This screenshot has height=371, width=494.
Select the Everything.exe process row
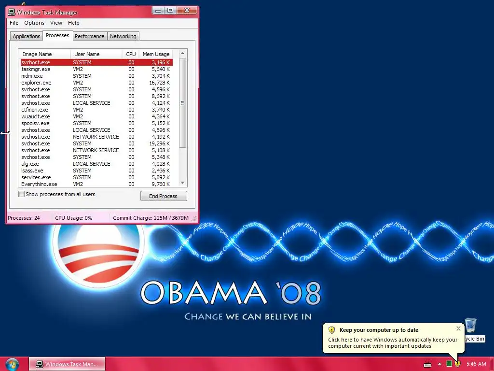(96, 184)
